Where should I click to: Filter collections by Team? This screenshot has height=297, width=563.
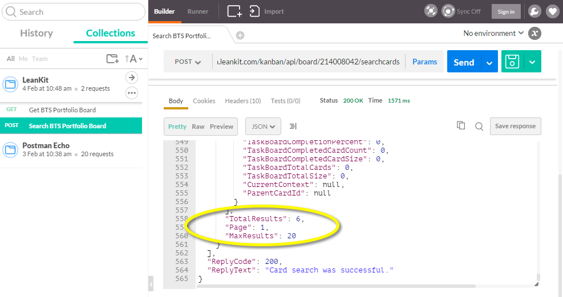pyautogui.click(x=39, y=59)
